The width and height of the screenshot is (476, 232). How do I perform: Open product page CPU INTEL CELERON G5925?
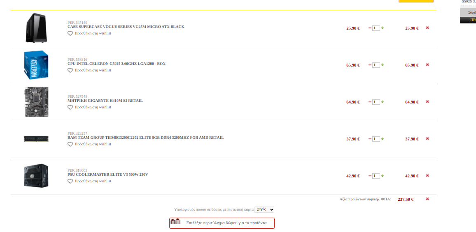point(117,64)
